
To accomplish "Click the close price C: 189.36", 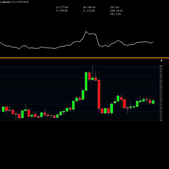I will (x=62, y=11).
